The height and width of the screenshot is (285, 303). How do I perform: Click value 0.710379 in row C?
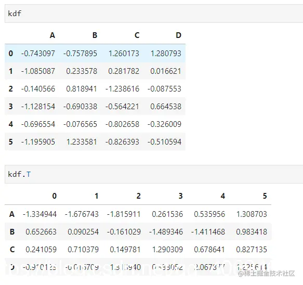(83, 250)
